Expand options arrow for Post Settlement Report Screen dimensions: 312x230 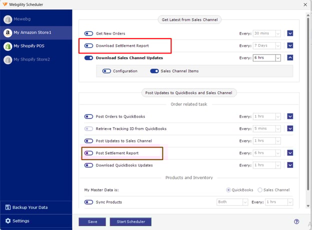click(x=290, y=153)
